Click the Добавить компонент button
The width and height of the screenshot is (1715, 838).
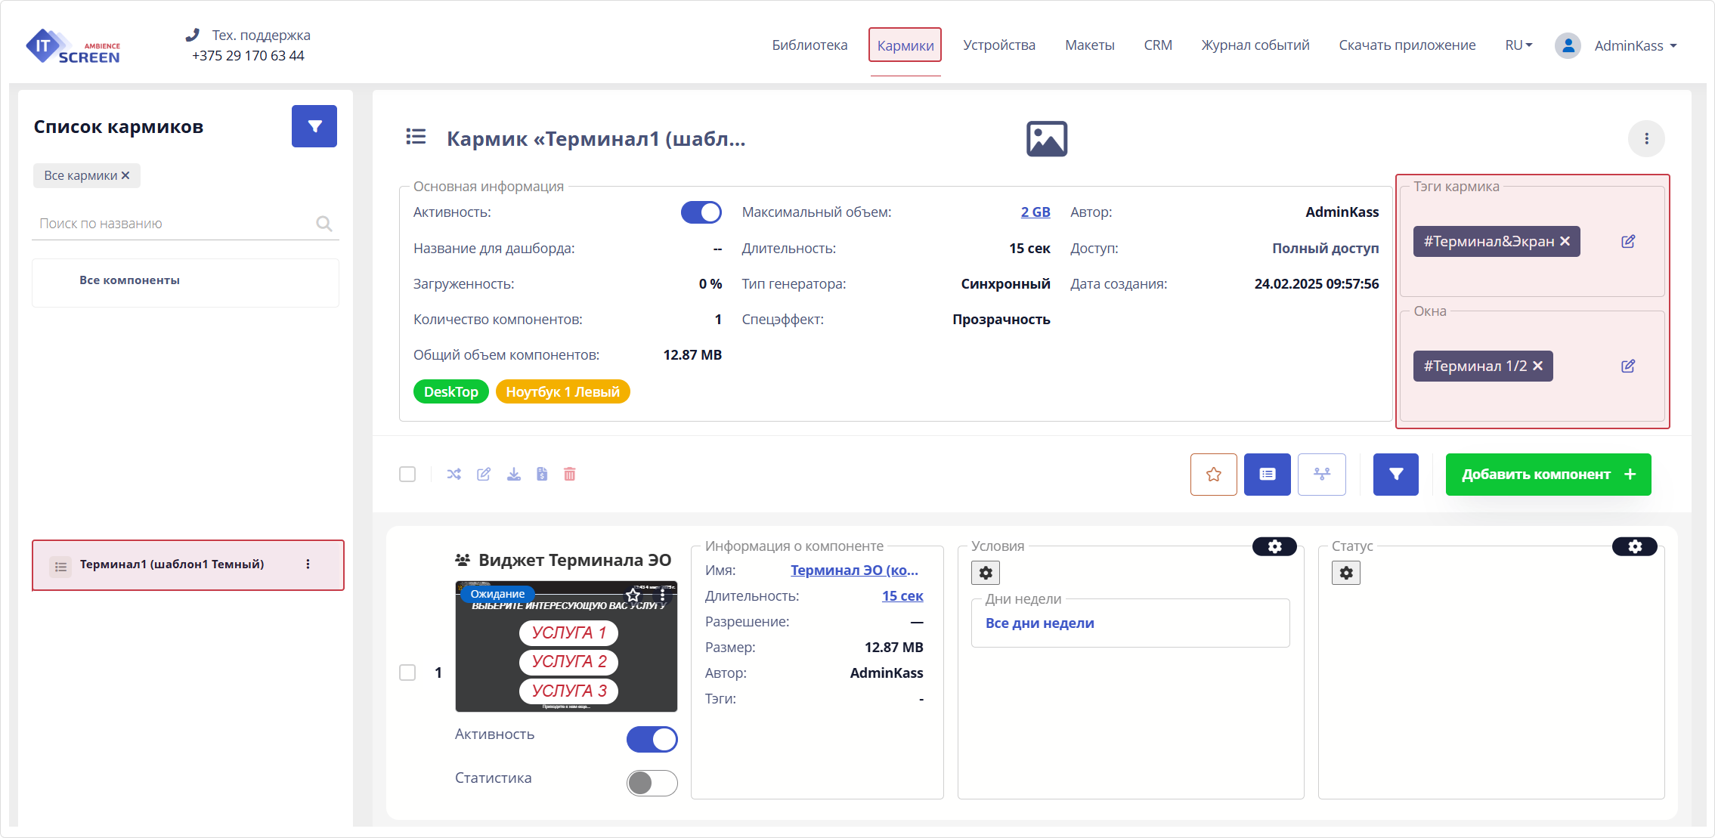click(1548, 475)
